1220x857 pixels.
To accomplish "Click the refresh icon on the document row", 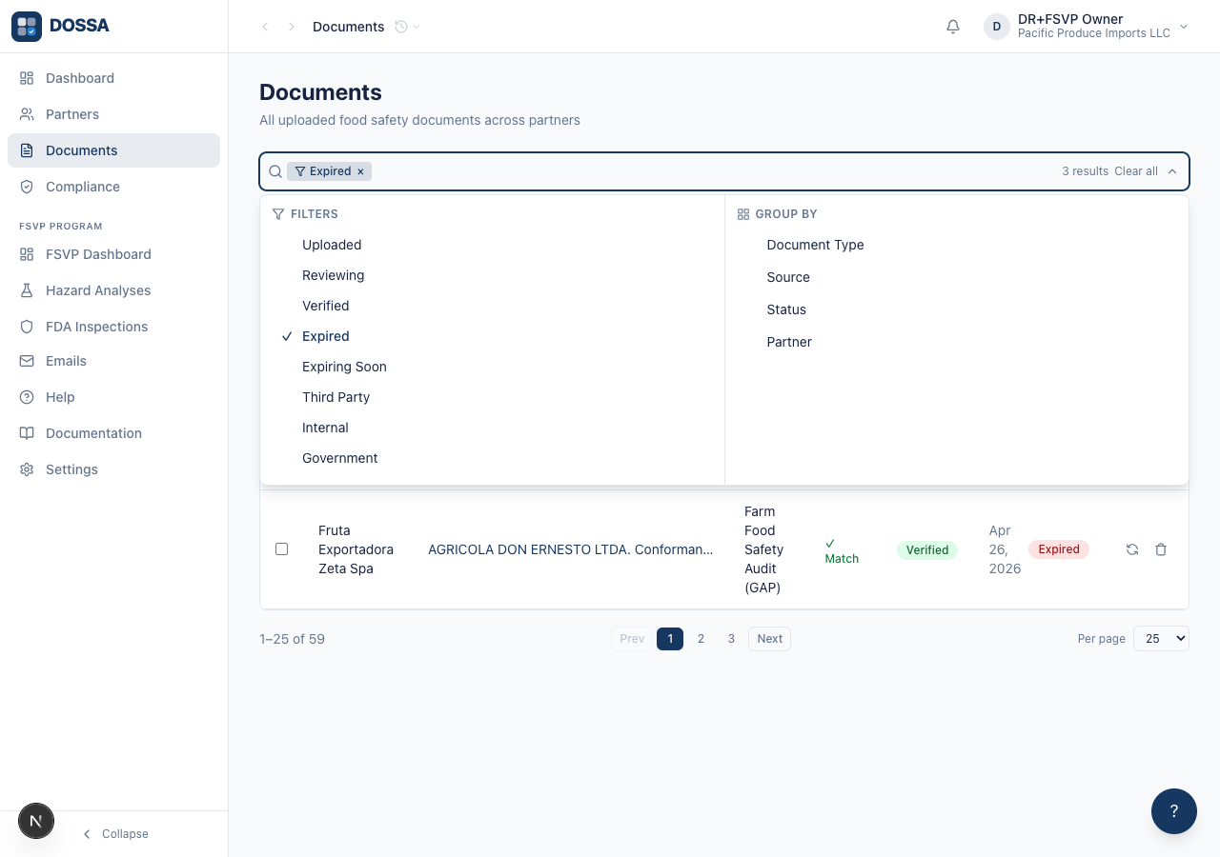I will 1132,549.
